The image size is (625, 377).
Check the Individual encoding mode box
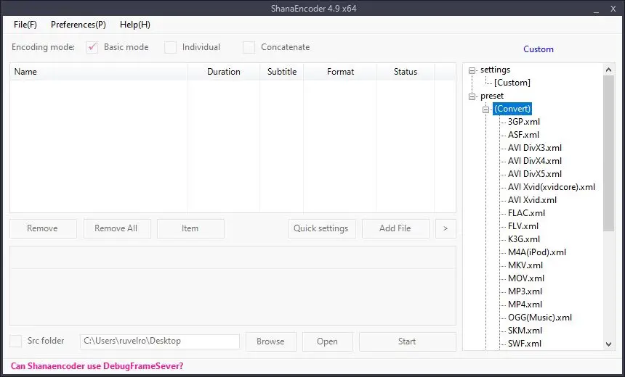[x=170, y=47]
